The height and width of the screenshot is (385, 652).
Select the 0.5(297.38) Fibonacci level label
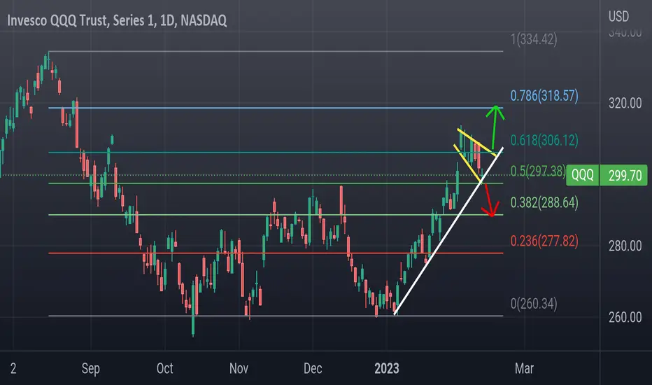tap(538, 171)
